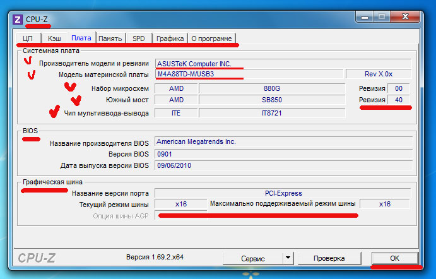Click the ASUSTeK Computer INC. manufacturer field
The image size is (436, 279).
click(x=283, y=64)
